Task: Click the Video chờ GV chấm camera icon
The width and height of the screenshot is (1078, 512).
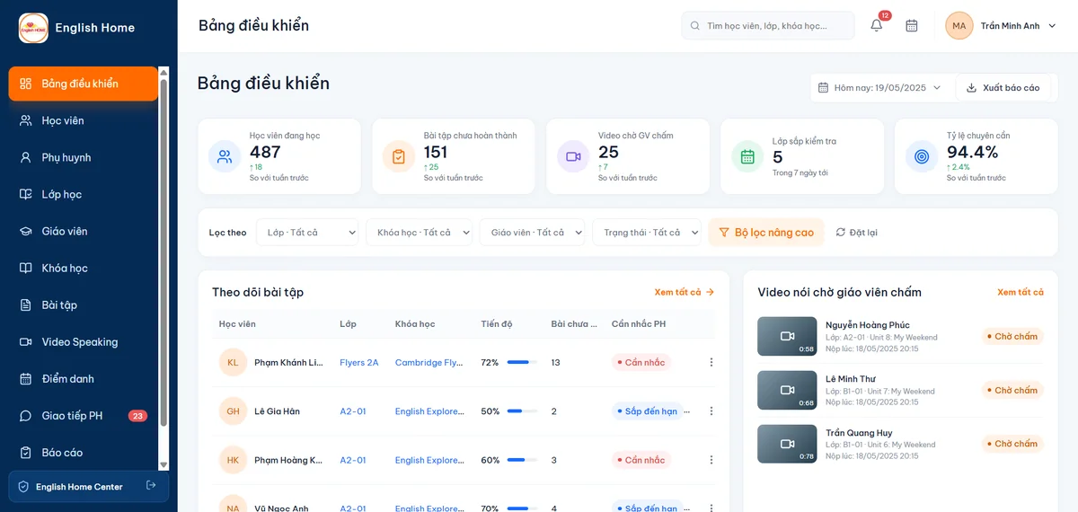Action: pos(573,156)
